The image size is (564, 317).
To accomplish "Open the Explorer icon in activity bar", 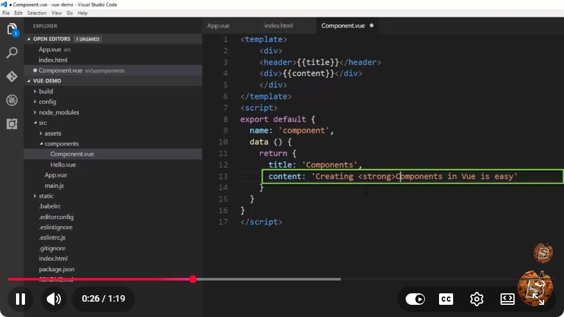I will [12, 29].
